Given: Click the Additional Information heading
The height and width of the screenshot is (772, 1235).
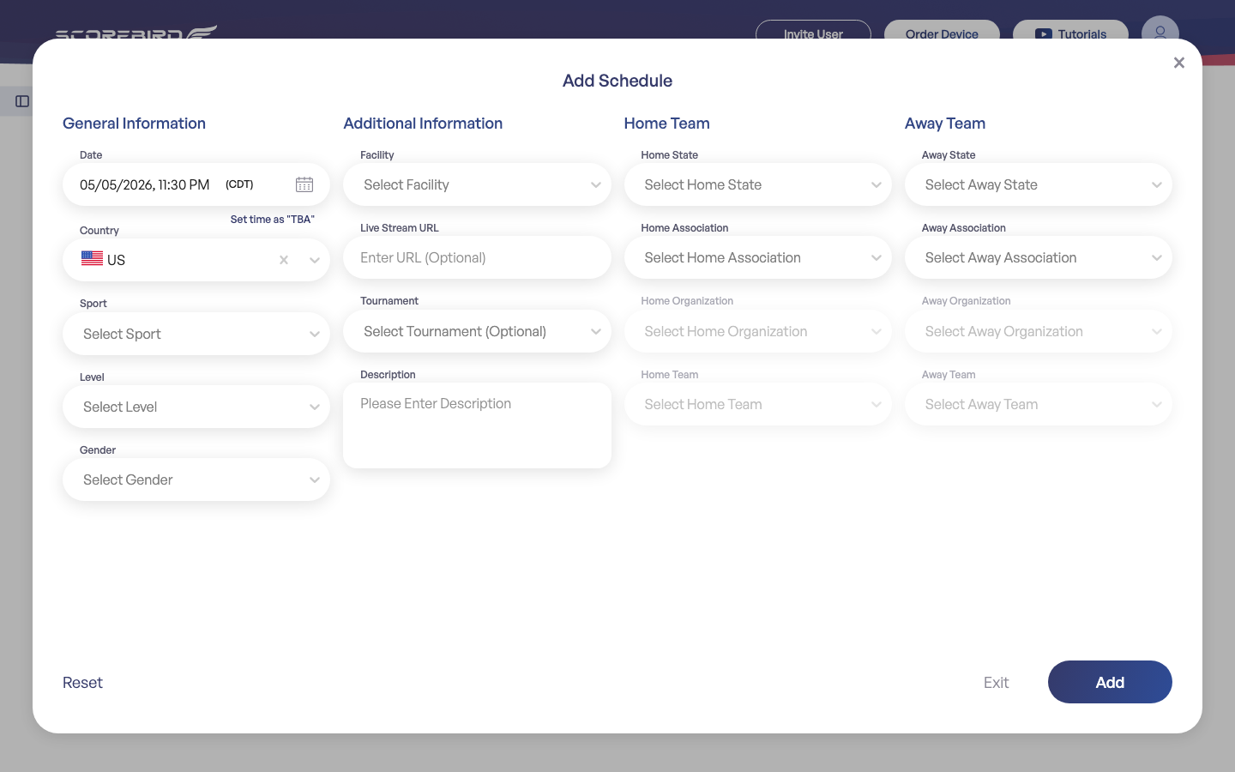Looking at the screenshot, I should (x=423, y=124).
